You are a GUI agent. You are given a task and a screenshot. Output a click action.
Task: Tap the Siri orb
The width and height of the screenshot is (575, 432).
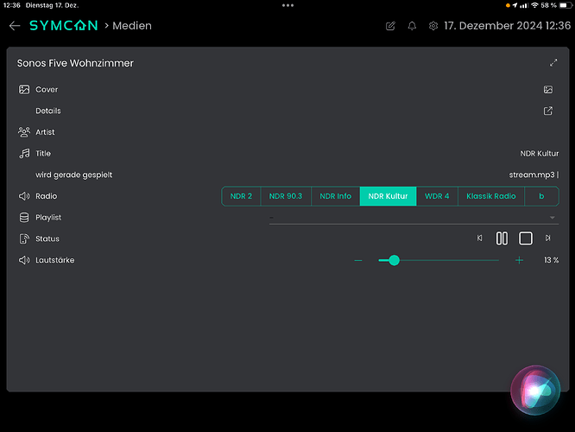[x=535, y=391]
